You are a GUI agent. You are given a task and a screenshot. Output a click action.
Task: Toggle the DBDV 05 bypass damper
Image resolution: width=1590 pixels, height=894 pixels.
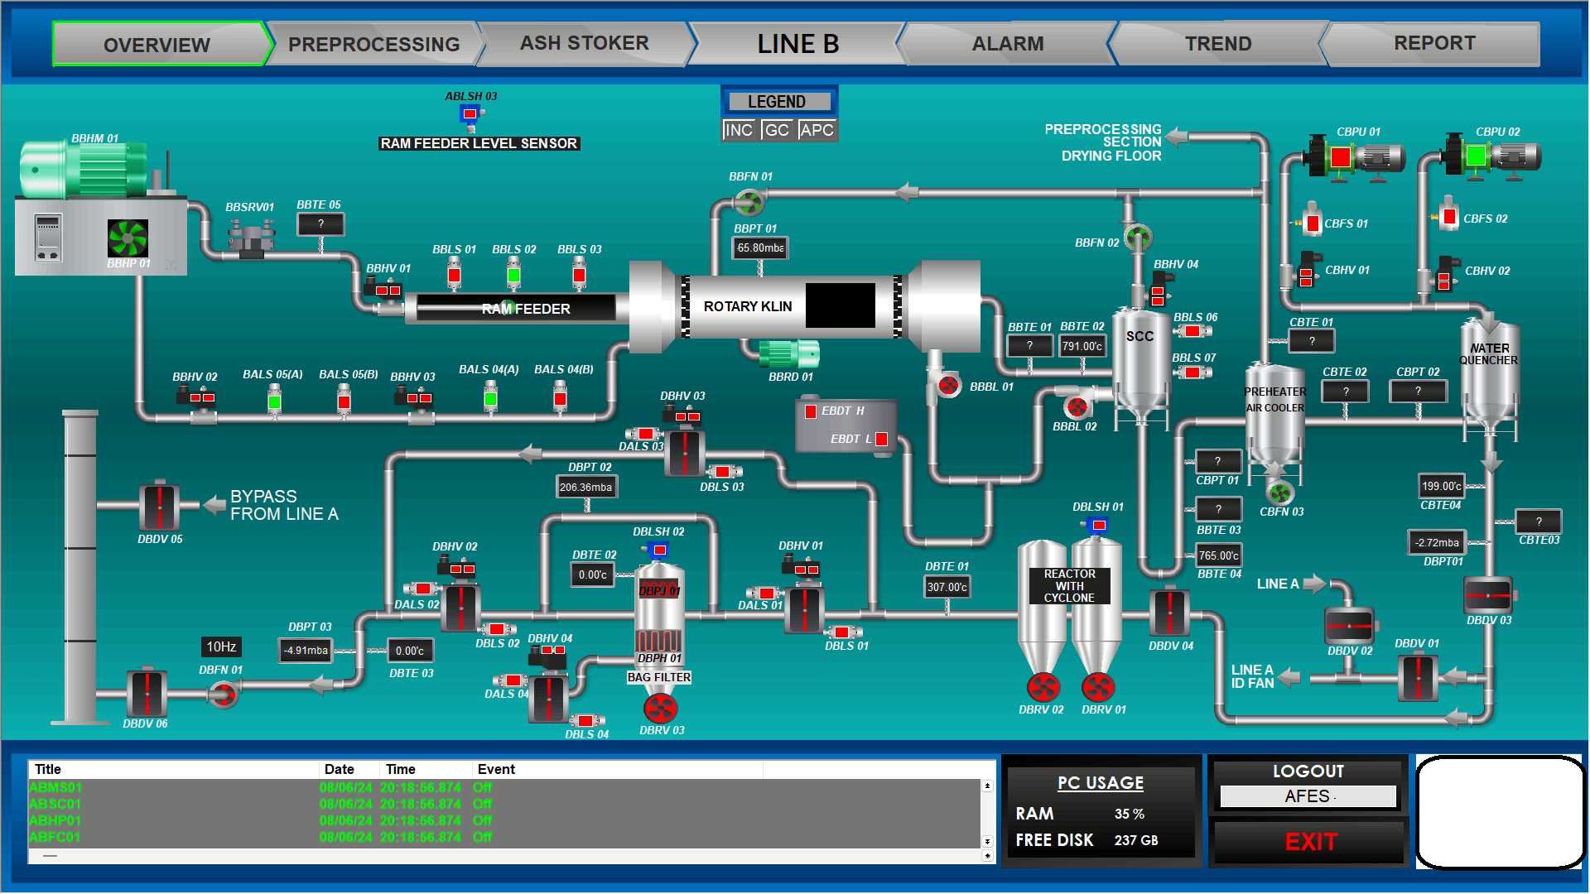[x=159, y=506]
